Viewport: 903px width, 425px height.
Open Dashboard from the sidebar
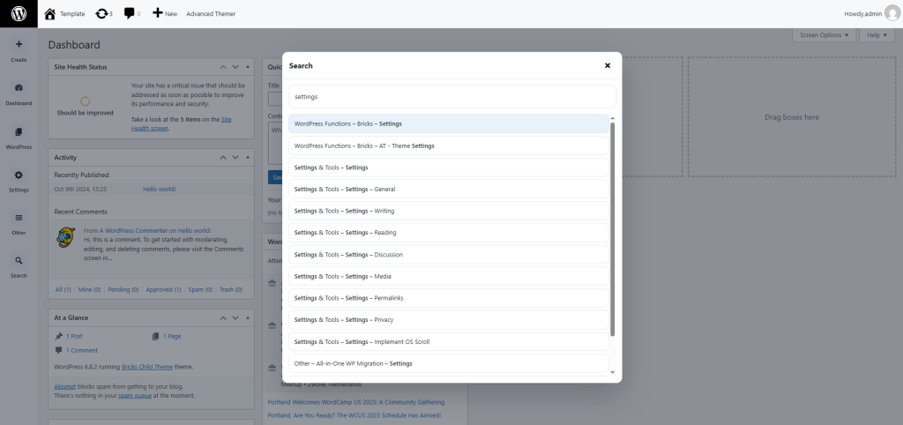[19, 87]
